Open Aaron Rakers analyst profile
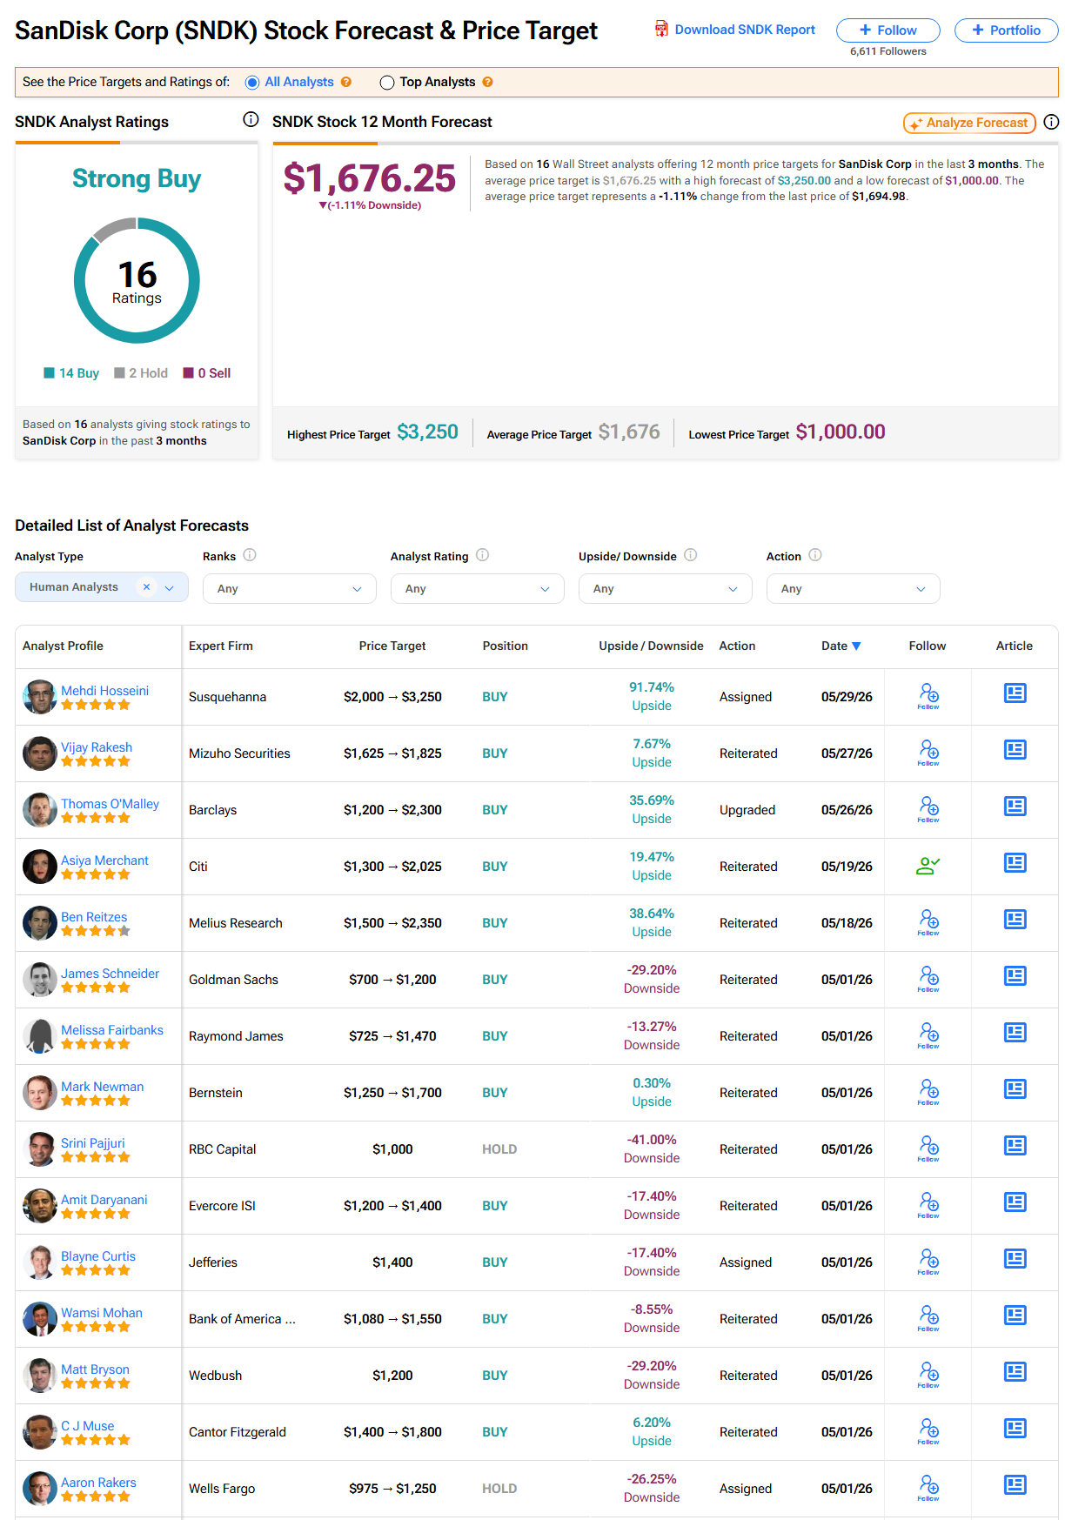 tap(98, 1482)
